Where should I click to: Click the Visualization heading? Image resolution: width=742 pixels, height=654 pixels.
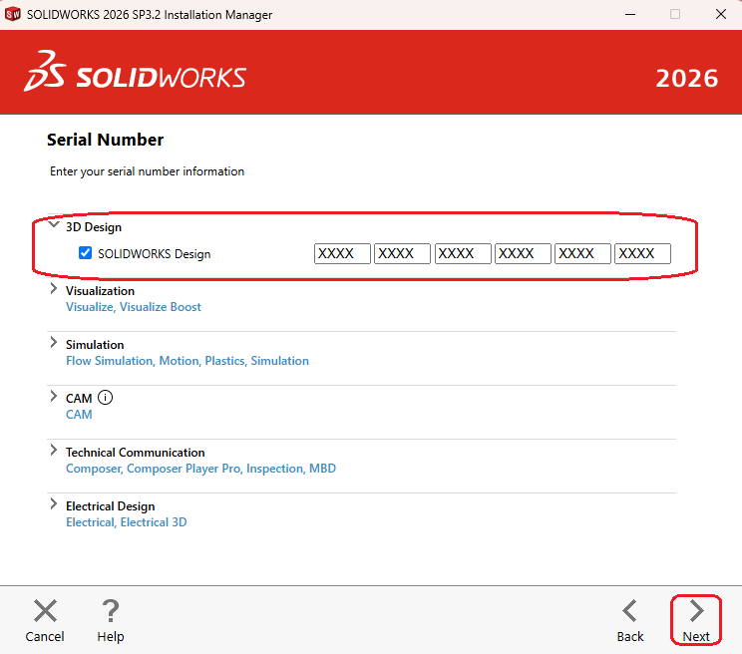point(101,291)
